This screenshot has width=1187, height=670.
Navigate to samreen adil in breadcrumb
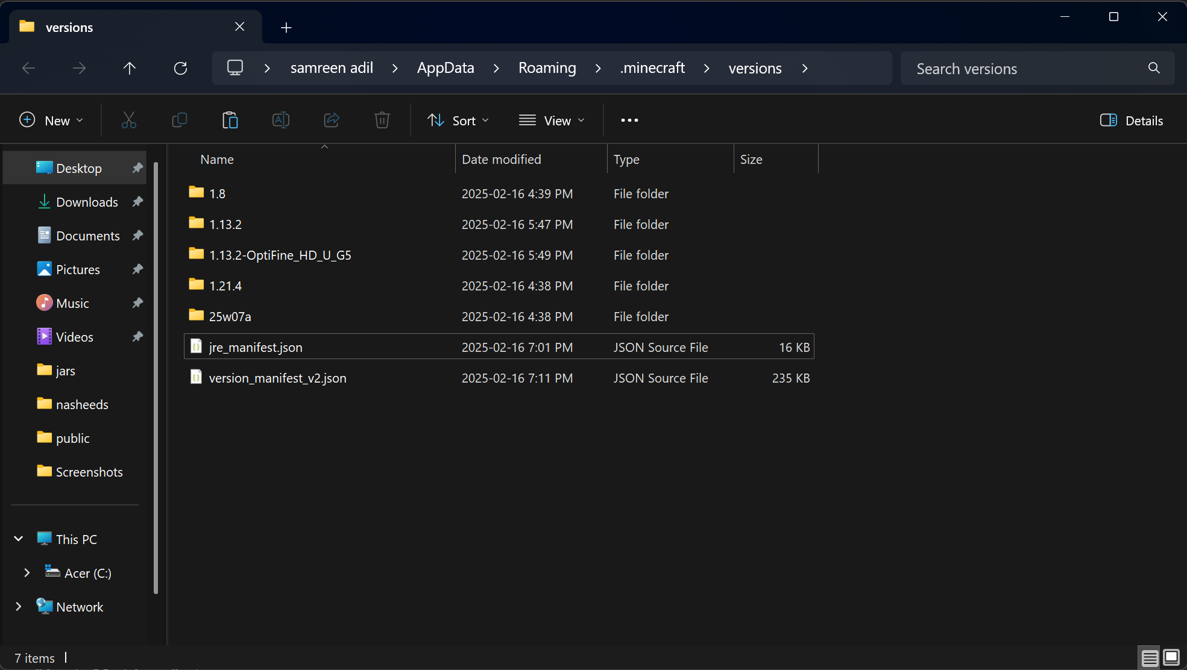pos(332,68)
